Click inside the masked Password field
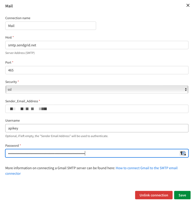This screenshot has height=203, width=193. (x=91, y=153)
